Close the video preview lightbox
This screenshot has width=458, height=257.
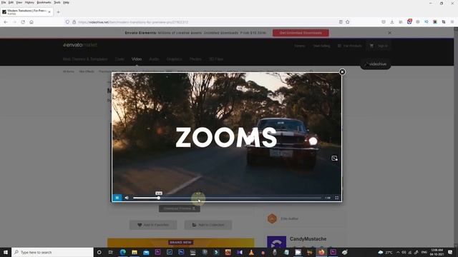click(x=342, y=71)
